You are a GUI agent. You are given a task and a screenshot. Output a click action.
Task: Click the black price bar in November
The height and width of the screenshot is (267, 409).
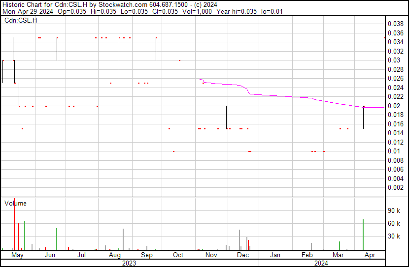(x=226, y=118)
